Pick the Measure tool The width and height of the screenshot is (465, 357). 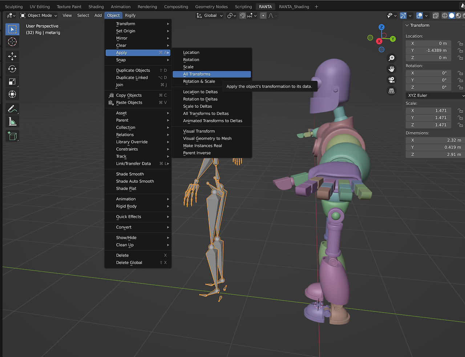pos(12,121)
